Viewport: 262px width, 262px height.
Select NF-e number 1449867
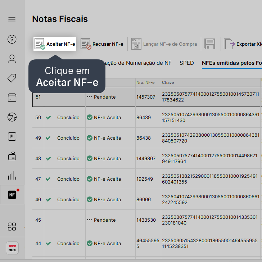pos(146,158)
